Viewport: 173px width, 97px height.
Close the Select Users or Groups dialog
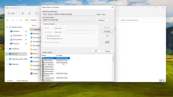(112, 7)
